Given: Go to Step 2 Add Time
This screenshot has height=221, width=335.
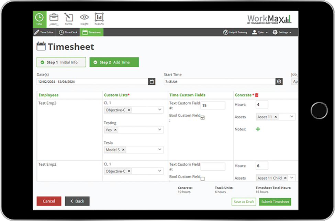Looking at the screenshot, I should [114, 62].
